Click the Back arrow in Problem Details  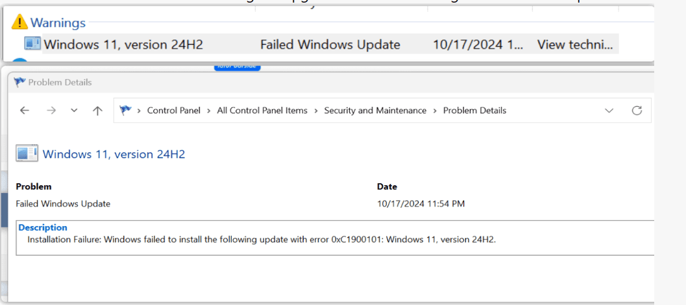click(25, 110)
